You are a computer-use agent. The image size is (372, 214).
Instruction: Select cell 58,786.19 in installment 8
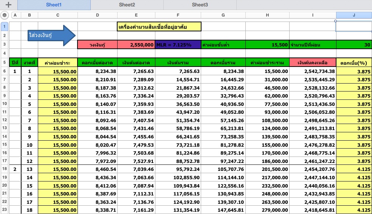[x=178, y=128]
